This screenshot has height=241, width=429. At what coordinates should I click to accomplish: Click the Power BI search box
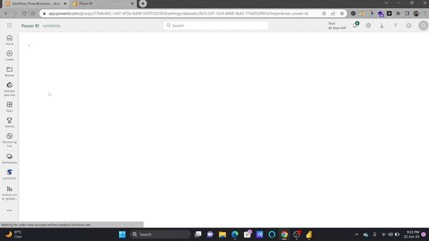pyautogui.click(x=216, y=25)
